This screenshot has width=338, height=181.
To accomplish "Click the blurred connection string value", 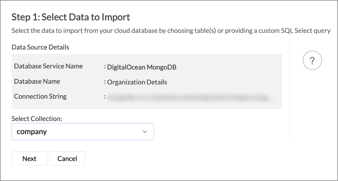I will point(188,98).
